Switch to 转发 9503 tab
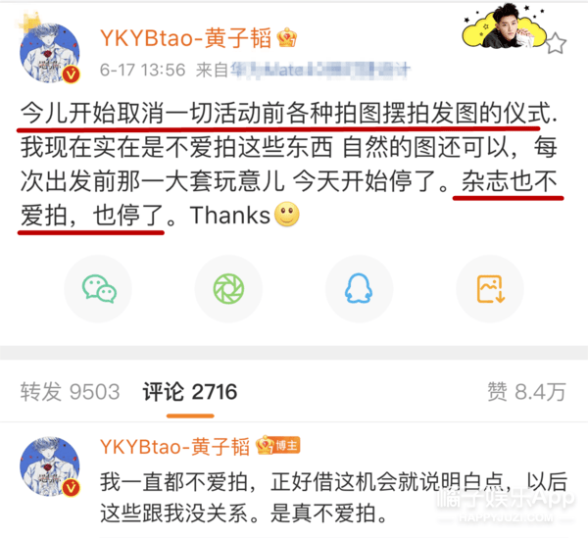Viewport: 588px width, 538px height. pos(71,392)
